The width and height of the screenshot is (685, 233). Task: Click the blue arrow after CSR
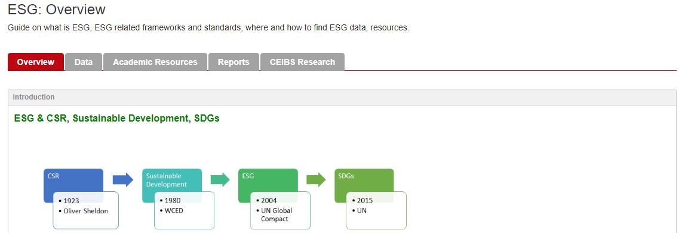point(123,179)
